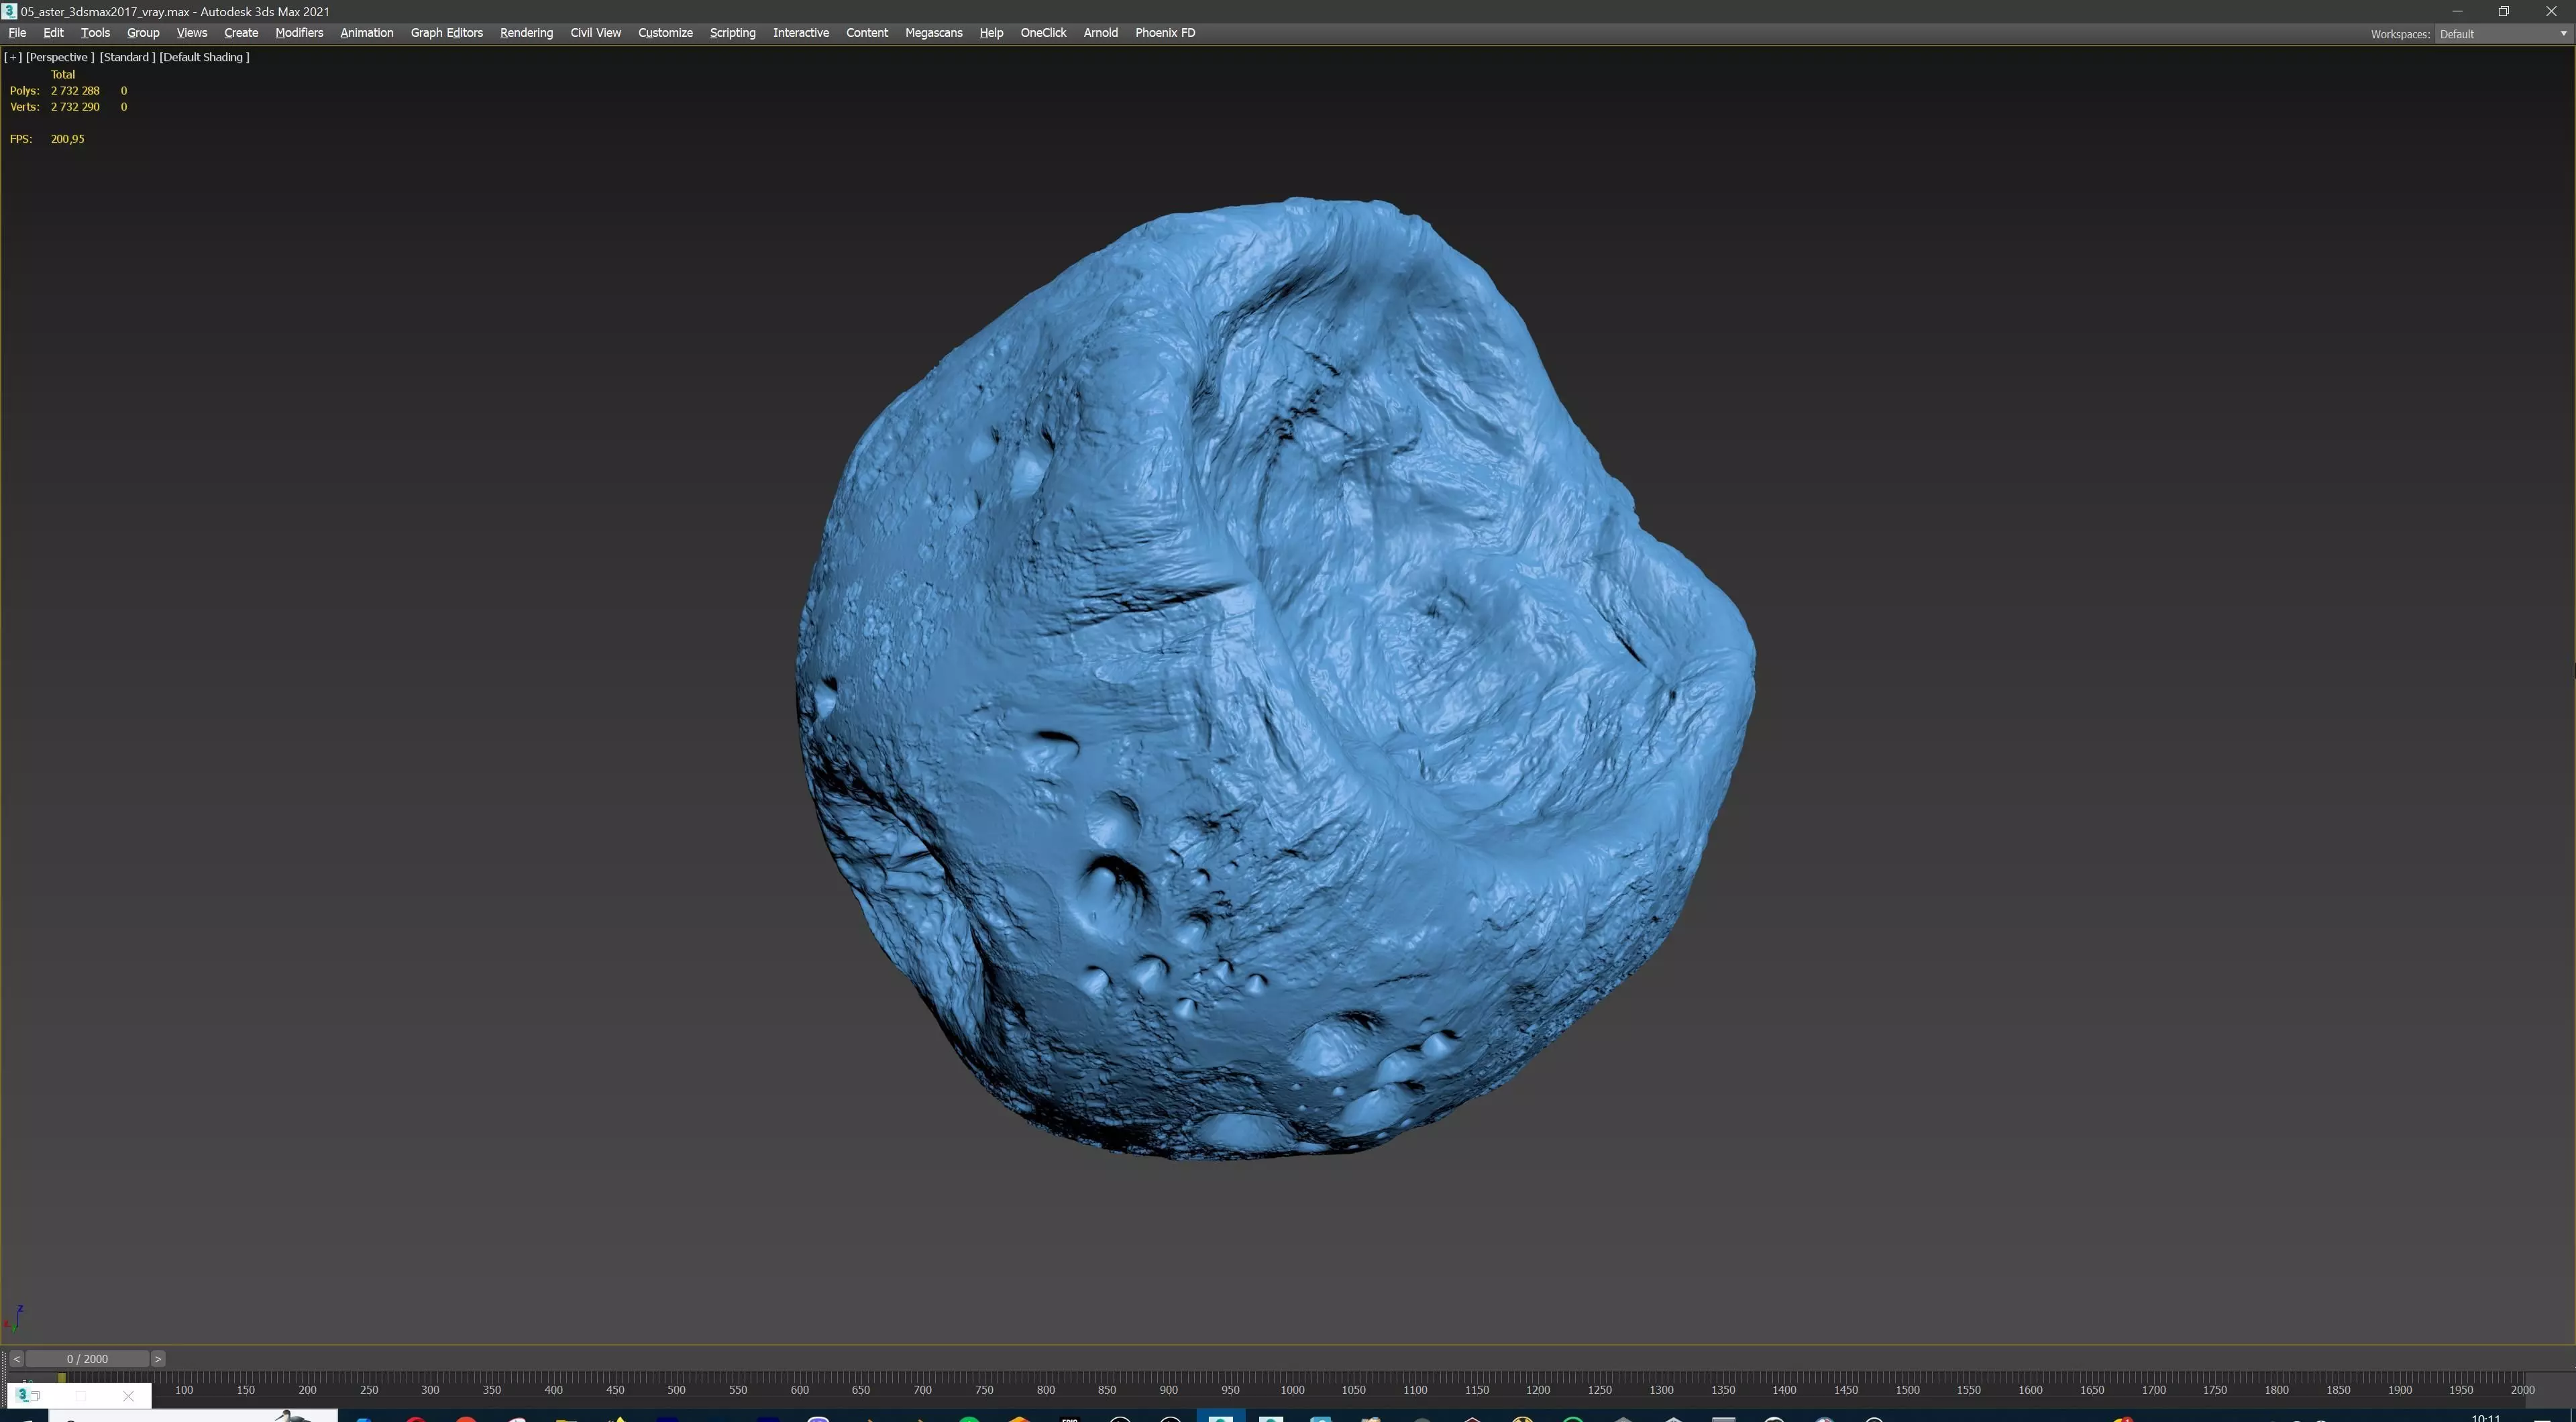Click frame 1500 on the track bar
2576x1422 pixels.
point(1907,1390)
